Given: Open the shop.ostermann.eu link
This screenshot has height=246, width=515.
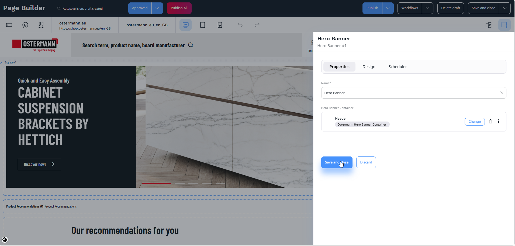Looking at the screenshot, I should (85, 28).
